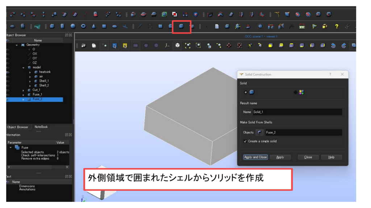Viewport: 371px width, 208px height.
Task: Switch to the NoteBook tab
Action: point(41,127)
